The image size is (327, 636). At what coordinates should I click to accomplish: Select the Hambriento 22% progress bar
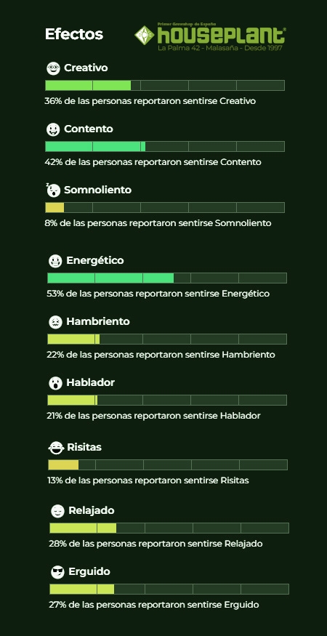(x=167, y=339)
